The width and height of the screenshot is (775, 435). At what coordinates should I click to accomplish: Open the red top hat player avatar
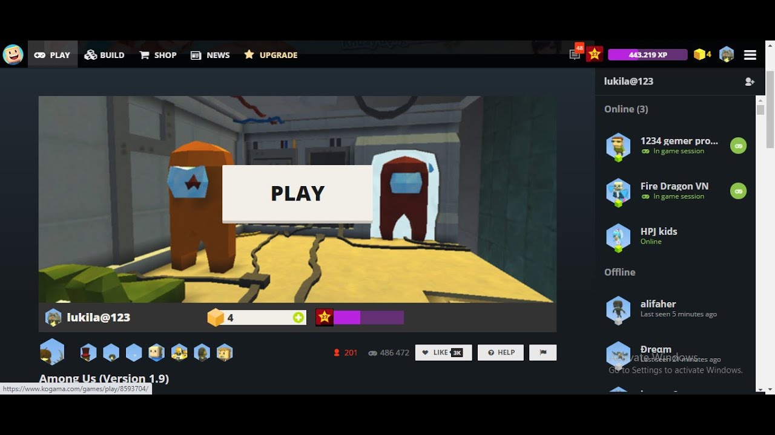point(88,352)
